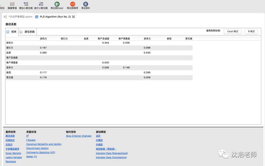
Task: Close the PLS Algorithm (Run No. 2) tab
Action: [x=74, y=17]
